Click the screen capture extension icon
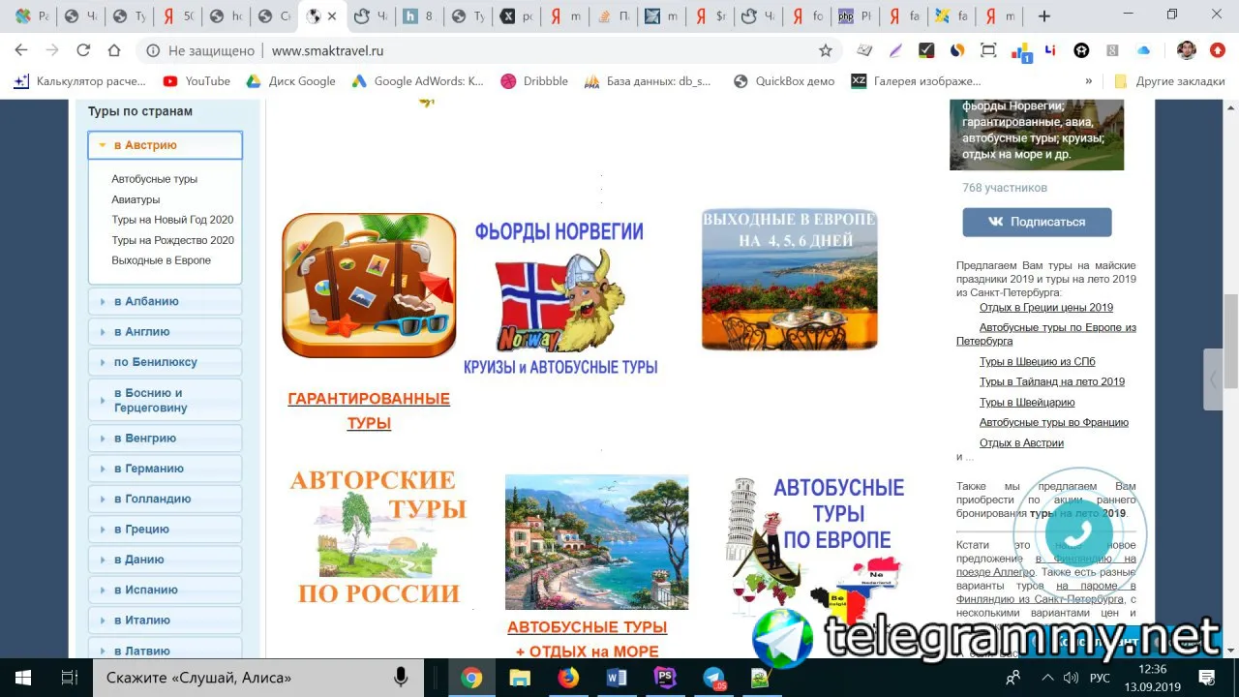 (988, 50)
